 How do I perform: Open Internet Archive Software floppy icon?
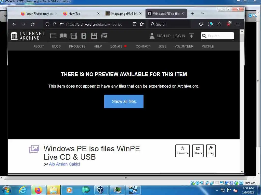coord(94,36)
